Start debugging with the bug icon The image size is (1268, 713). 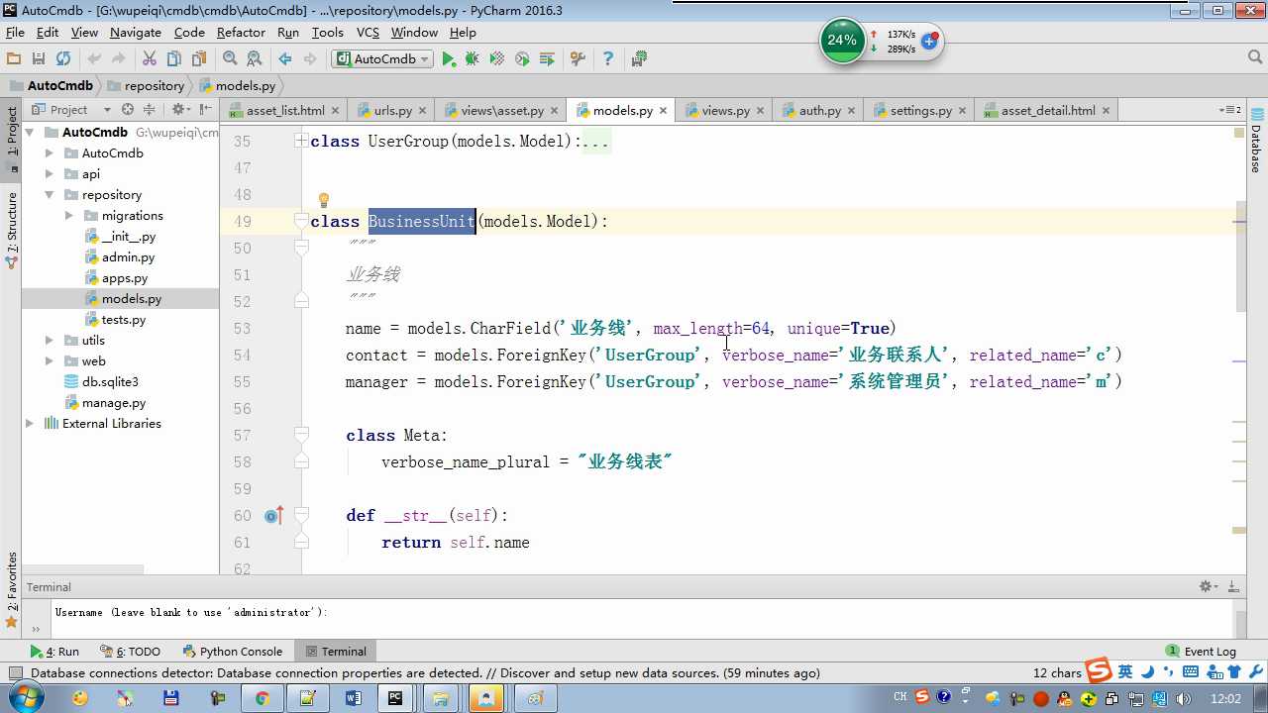[473, 59]
